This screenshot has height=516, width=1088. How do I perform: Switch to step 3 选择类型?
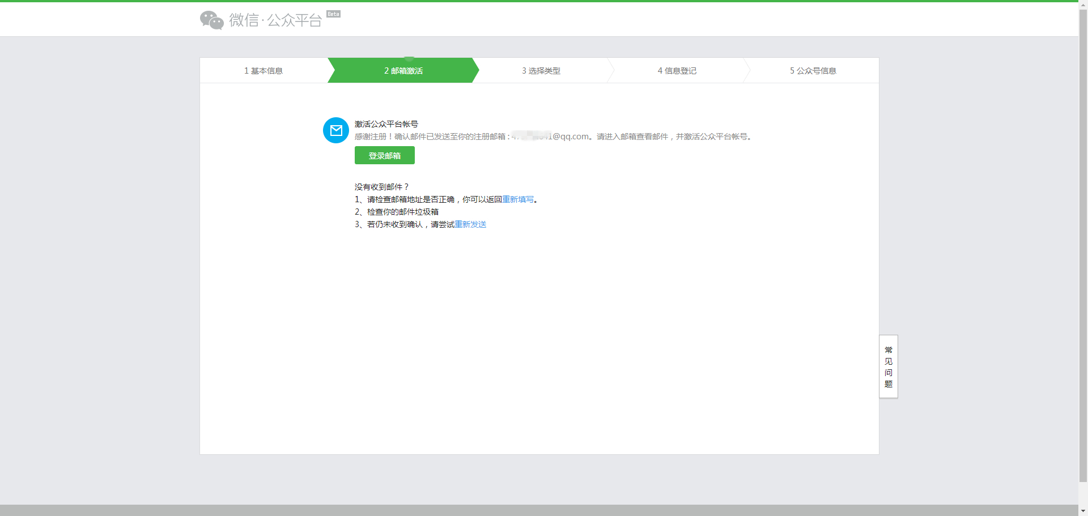[541, 70]
